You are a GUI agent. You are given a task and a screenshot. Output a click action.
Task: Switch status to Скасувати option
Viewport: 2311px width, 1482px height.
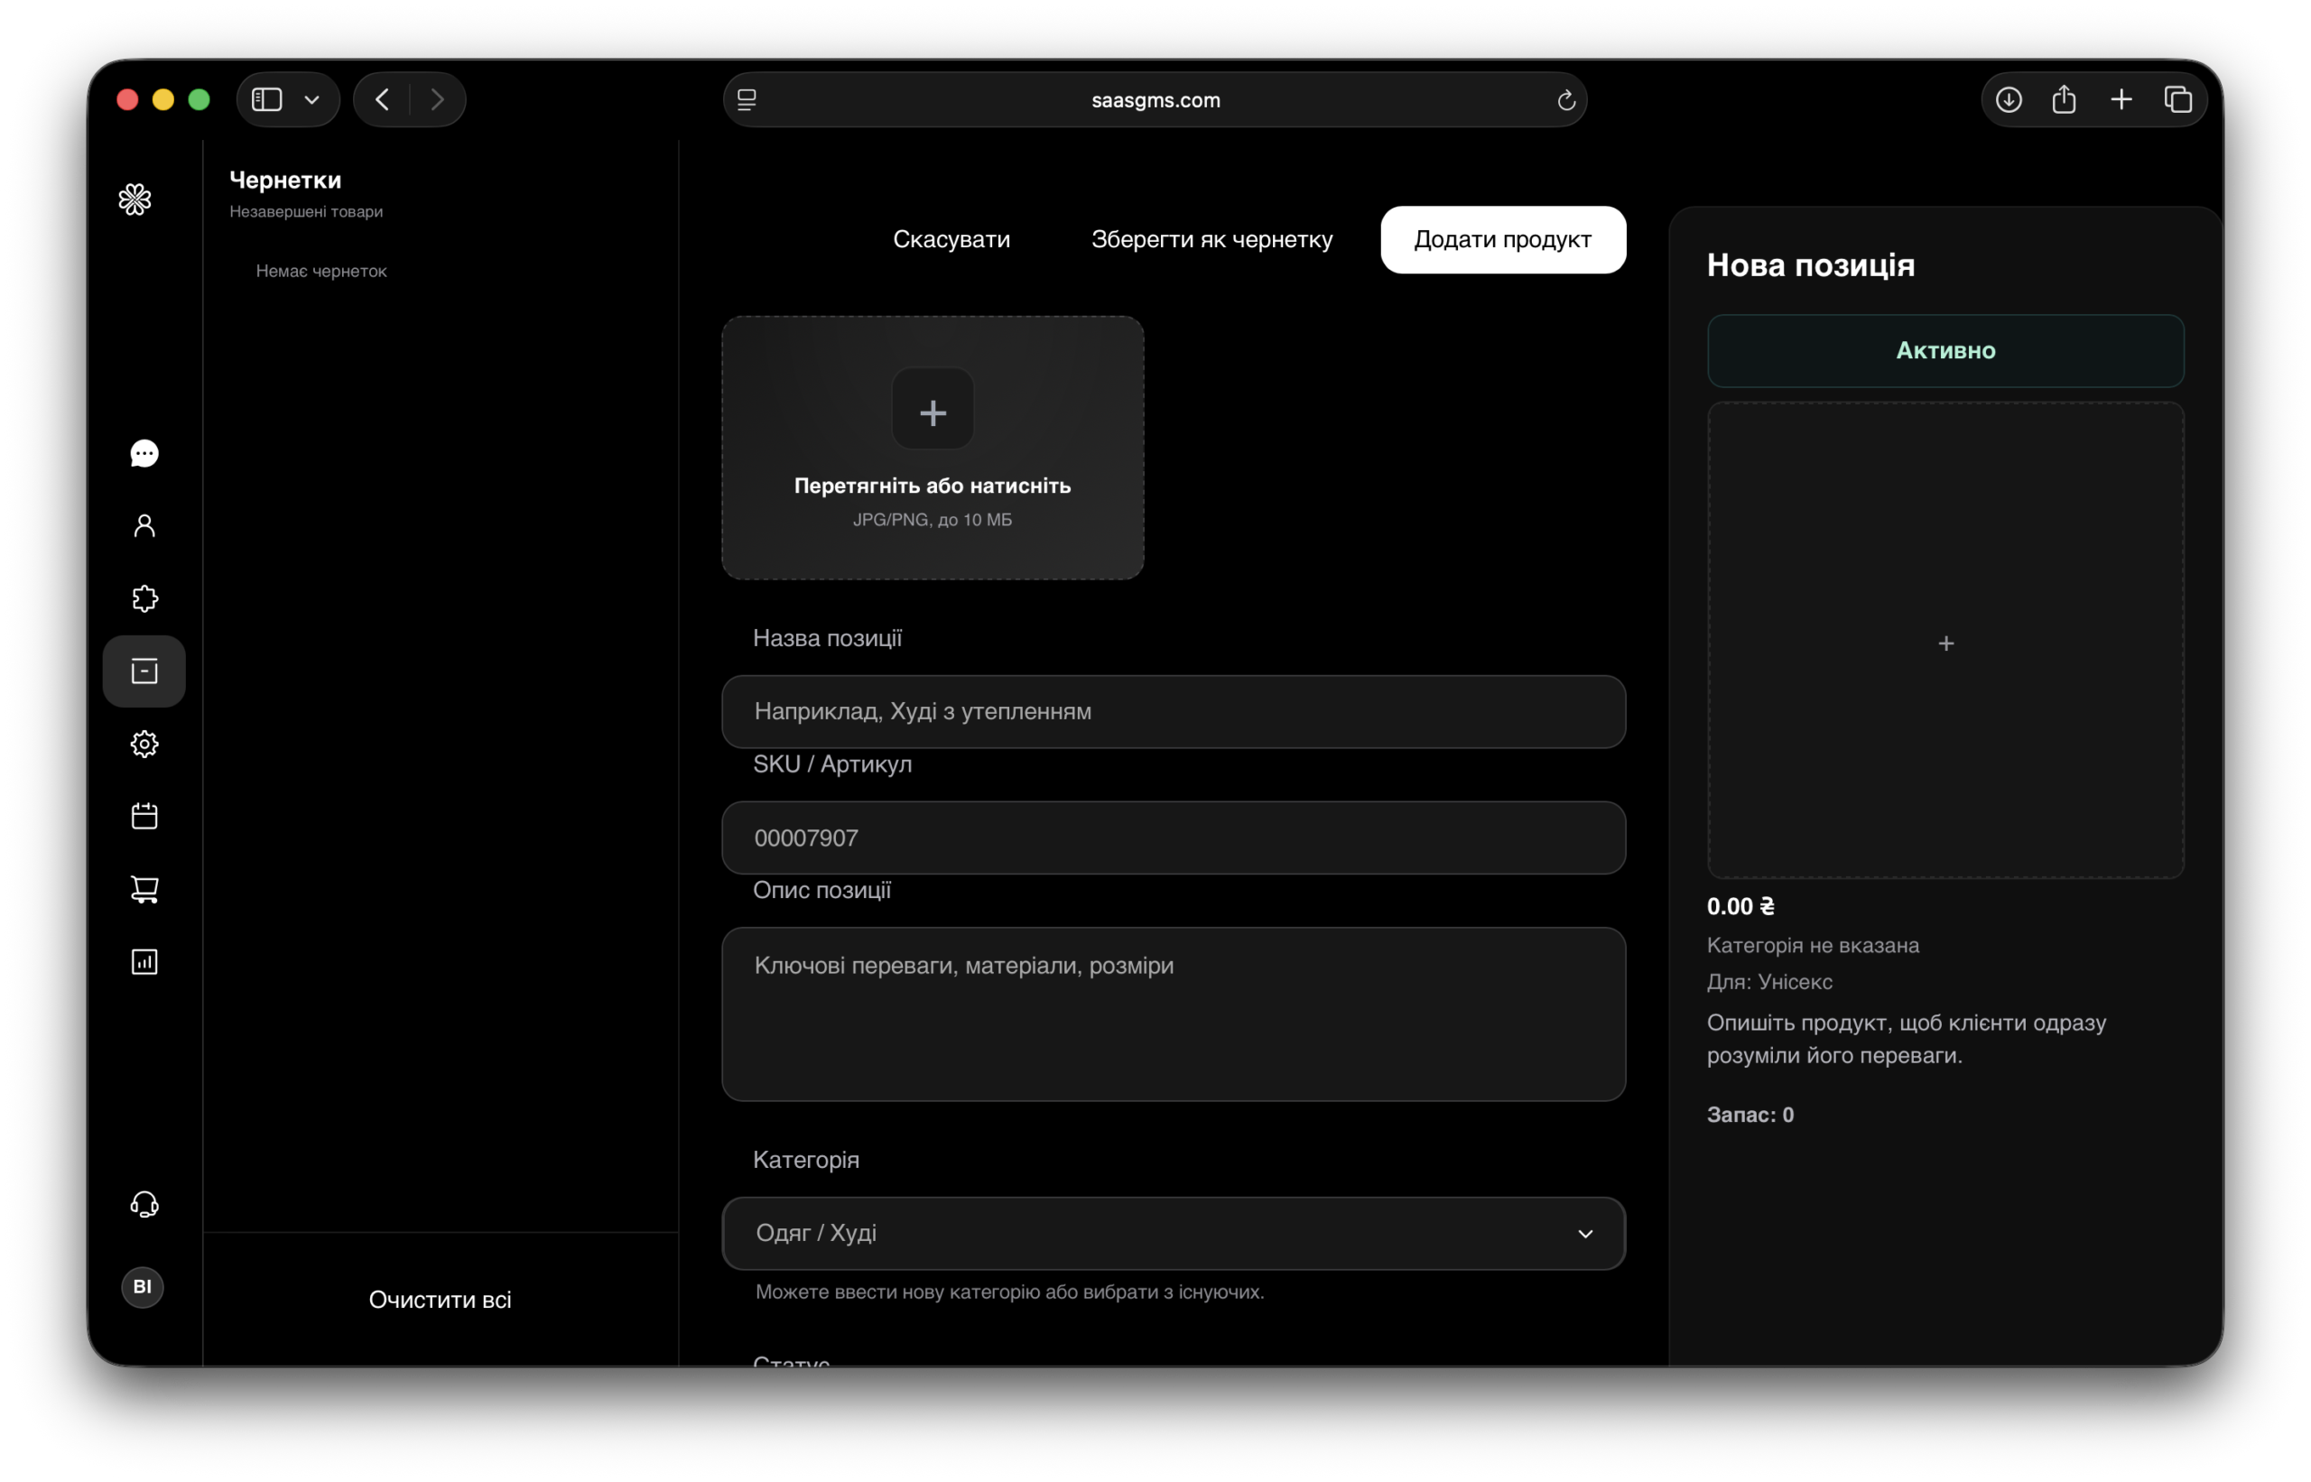click(x=951, y=239)
